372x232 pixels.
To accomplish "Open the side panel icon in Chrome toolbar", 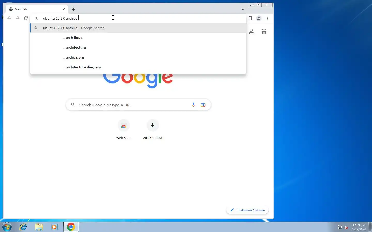I will tap(250, 18).
